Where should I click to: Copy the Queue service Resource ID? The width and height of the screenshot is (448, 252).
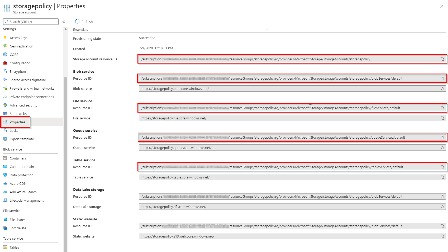(x=442, y=137)
